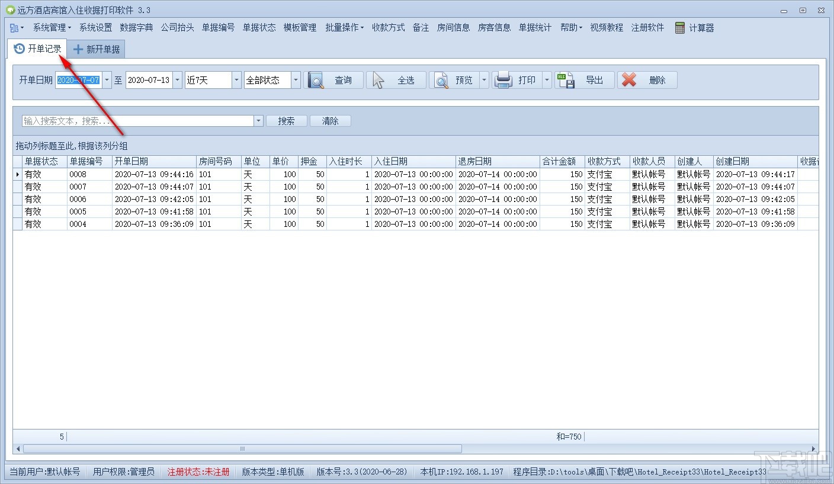Click 注册状态:未注册 in status bar

pyautogui.click(x=198, y=472)
